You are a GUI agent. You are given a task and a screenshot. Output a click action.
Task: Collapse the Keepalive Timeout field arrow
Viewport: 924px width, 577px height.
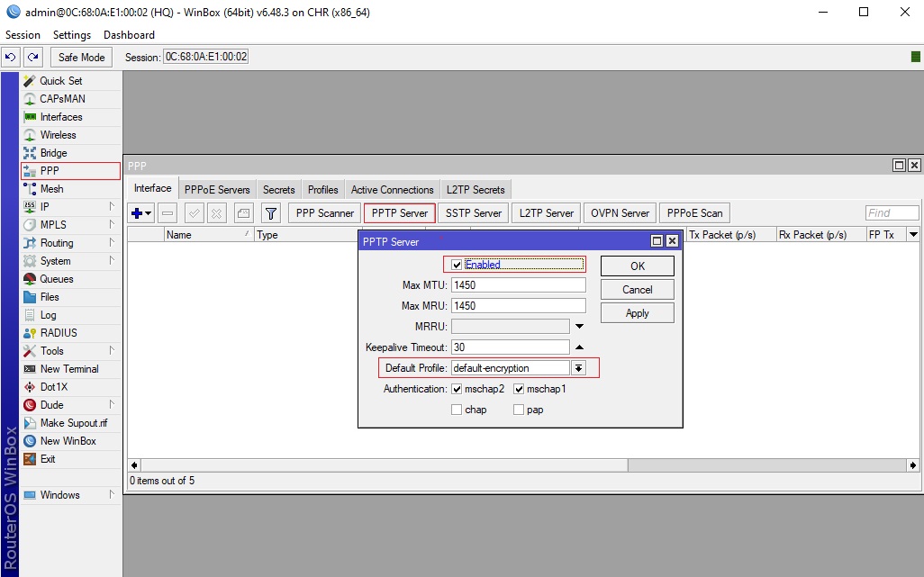[x=579, y=347]
